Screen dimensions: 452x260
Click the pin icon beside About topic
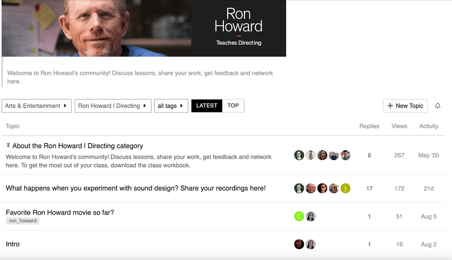(x=8, y=146)
